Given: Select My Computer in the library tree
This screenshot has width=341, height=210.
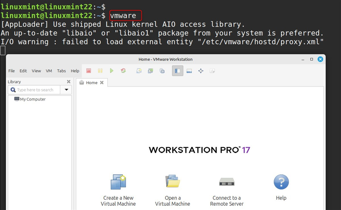Looking at the screenshot, I should (32, 99).
